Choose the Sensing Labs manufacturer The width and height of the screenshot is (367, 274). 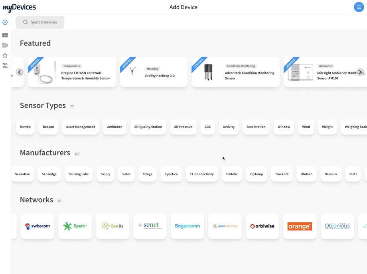79,174
